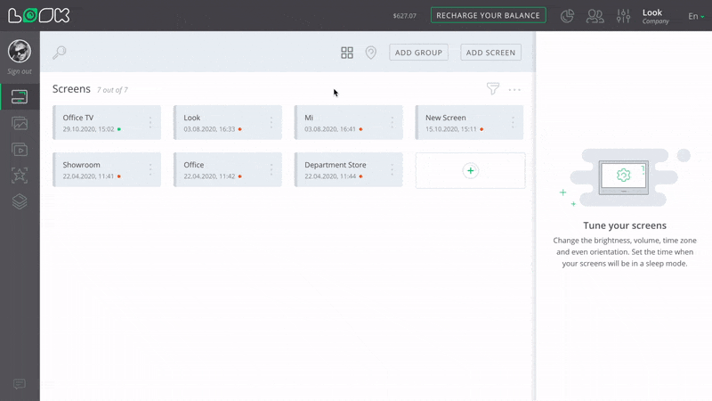Click the date 29.10.2020, 15:02

click(x=88, y=129)
